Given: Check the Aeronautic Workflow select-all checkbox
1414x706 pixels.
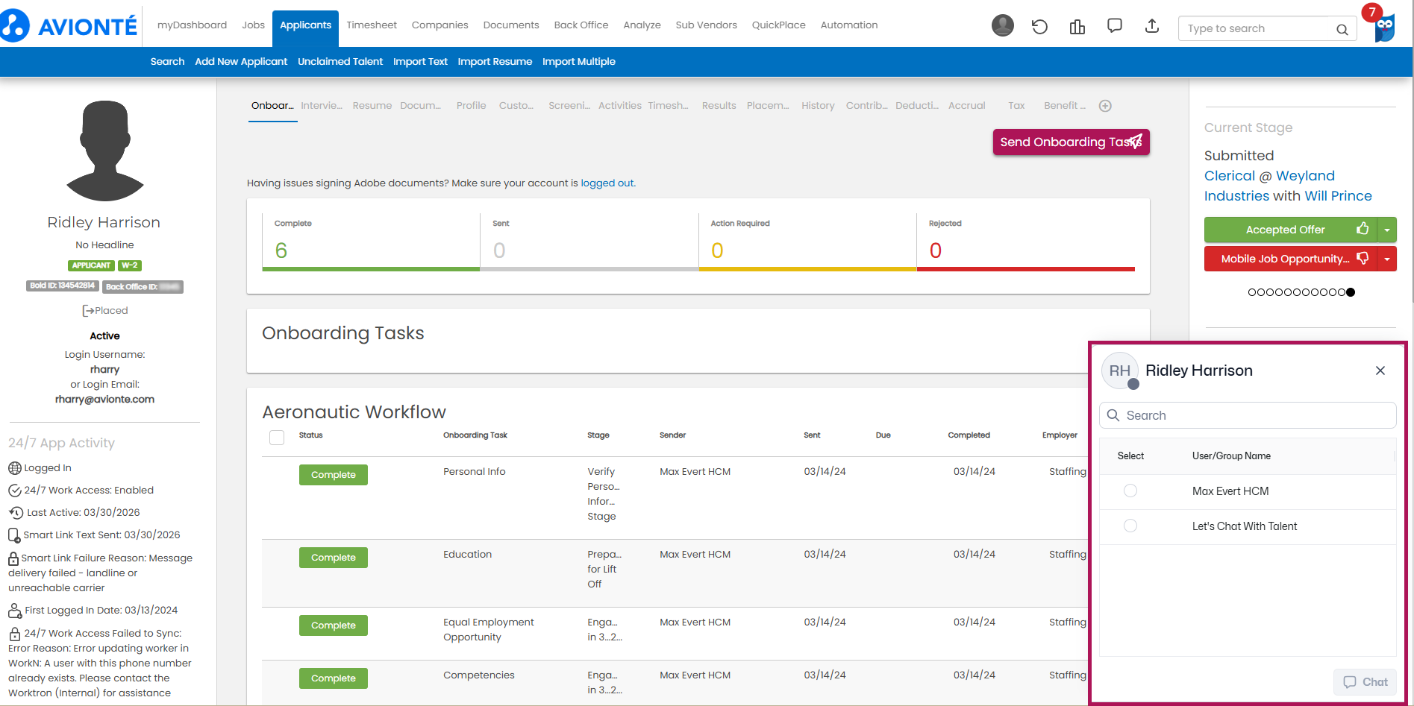Looking at the screenshot, I should pos(277,437).
